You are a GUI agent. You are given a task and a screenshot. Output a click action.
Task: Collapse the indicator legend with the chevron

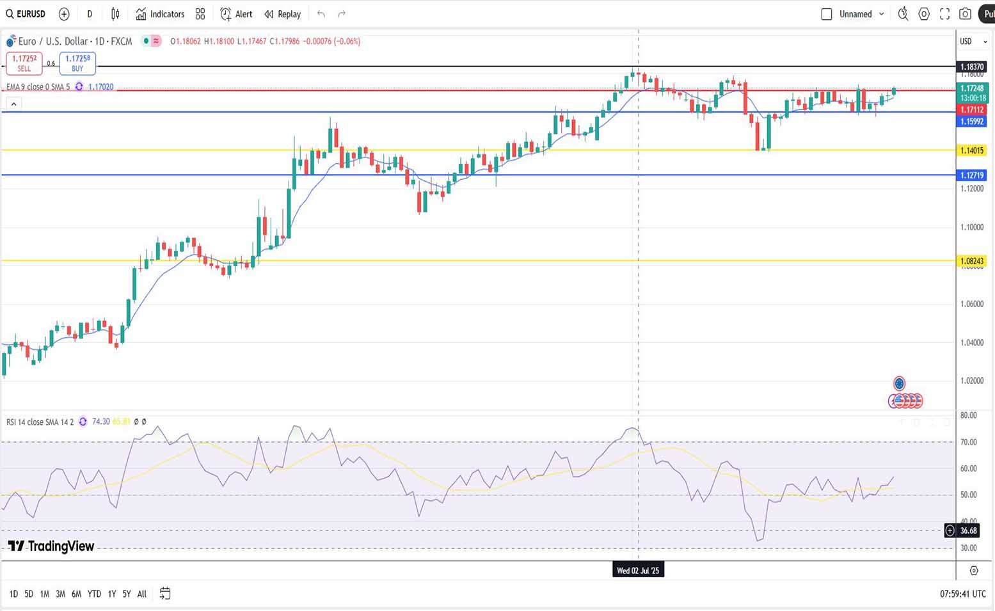(14, 104)
